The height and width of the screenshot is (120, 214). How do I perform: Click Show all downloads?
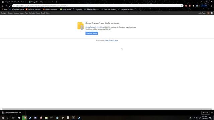point(205,113)
